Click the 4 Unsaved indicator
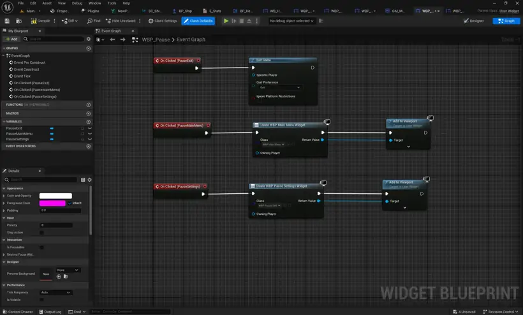Image resolution: width=523 pixels, height=315 pixels. coord(464,312)
